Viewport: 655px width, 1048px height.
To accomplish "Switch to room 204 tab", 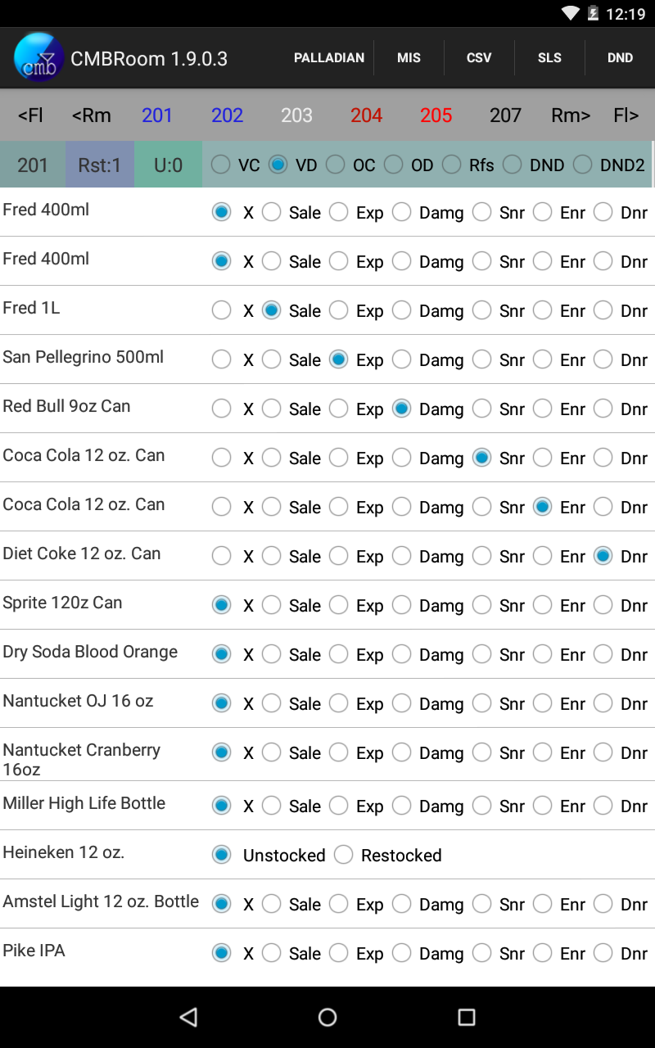I will click(366, 115).
